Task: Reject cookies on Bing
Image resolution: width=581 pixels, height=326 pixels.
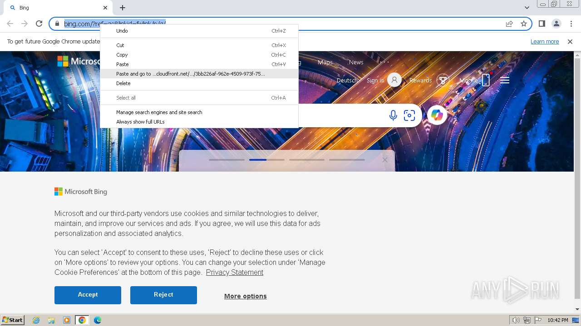Action: (x=163, y=295)
